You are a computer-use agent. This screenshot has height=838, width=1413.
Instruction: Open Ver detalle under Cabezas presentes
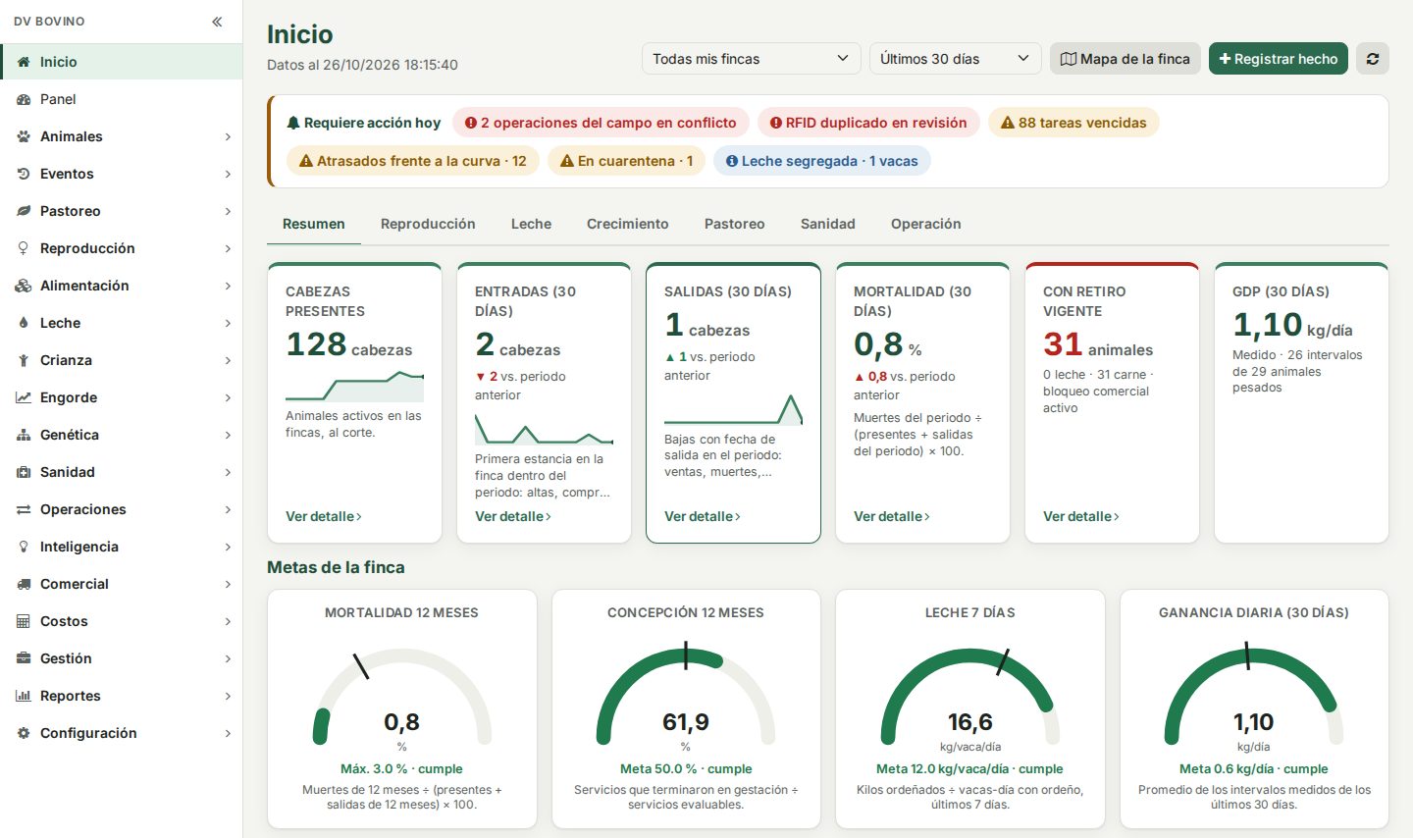324,516
